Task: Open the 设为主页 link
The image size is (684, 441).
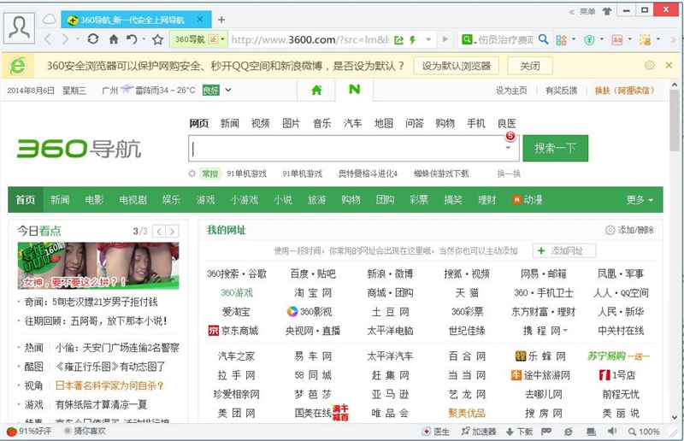Action: 511,91
